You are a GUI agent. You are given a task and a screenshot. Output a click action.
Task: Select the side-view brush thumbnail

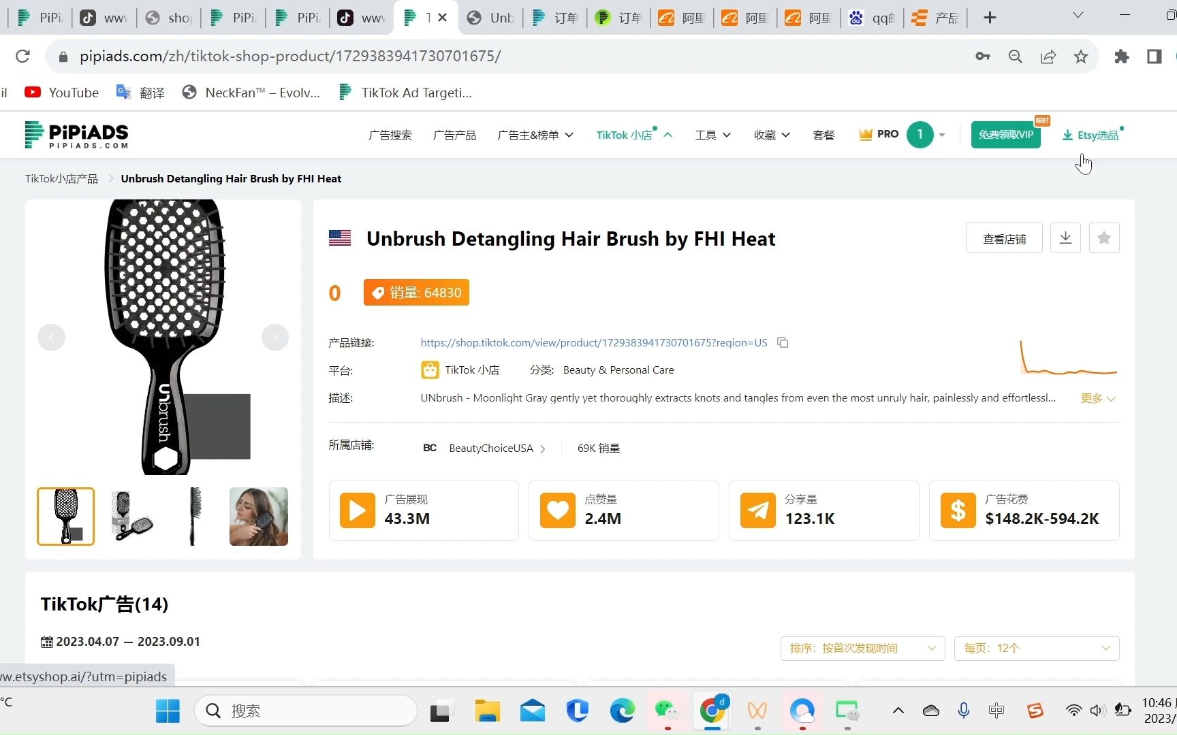(x=195, y=517)
